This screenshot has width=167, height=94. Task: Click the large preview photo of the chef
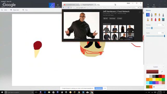tap(81, 25)
